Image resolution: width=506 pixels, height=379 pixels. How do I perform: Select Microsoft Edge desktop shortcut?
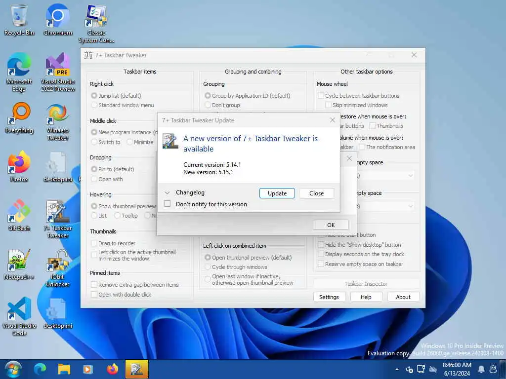click(x=19, y=73)
